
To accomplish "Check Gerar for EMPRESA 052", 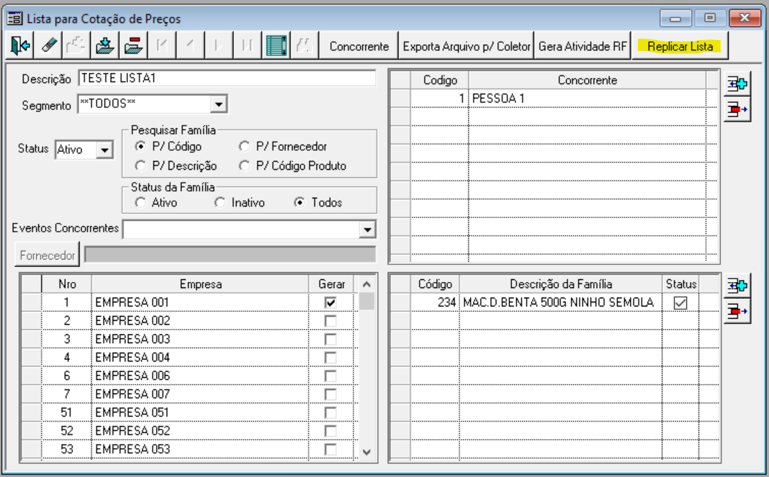I will click(x=331, y=431).
